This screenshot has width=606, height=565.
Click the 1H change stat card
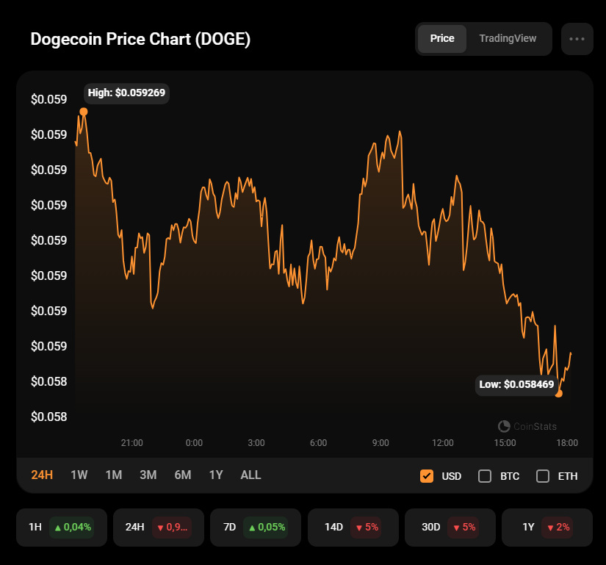[62, 527]
